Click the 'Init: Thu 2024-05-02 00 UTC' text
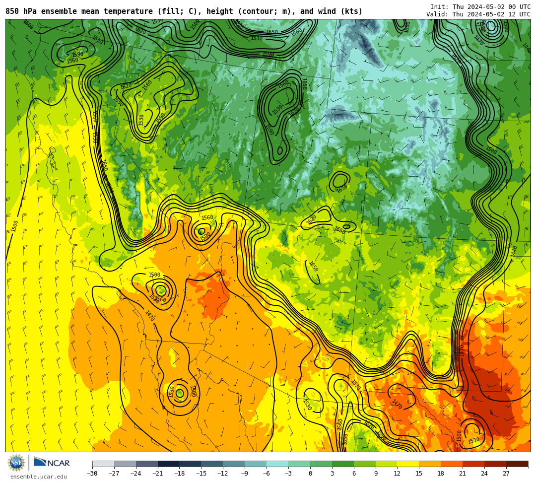 [x=480, y=7]
